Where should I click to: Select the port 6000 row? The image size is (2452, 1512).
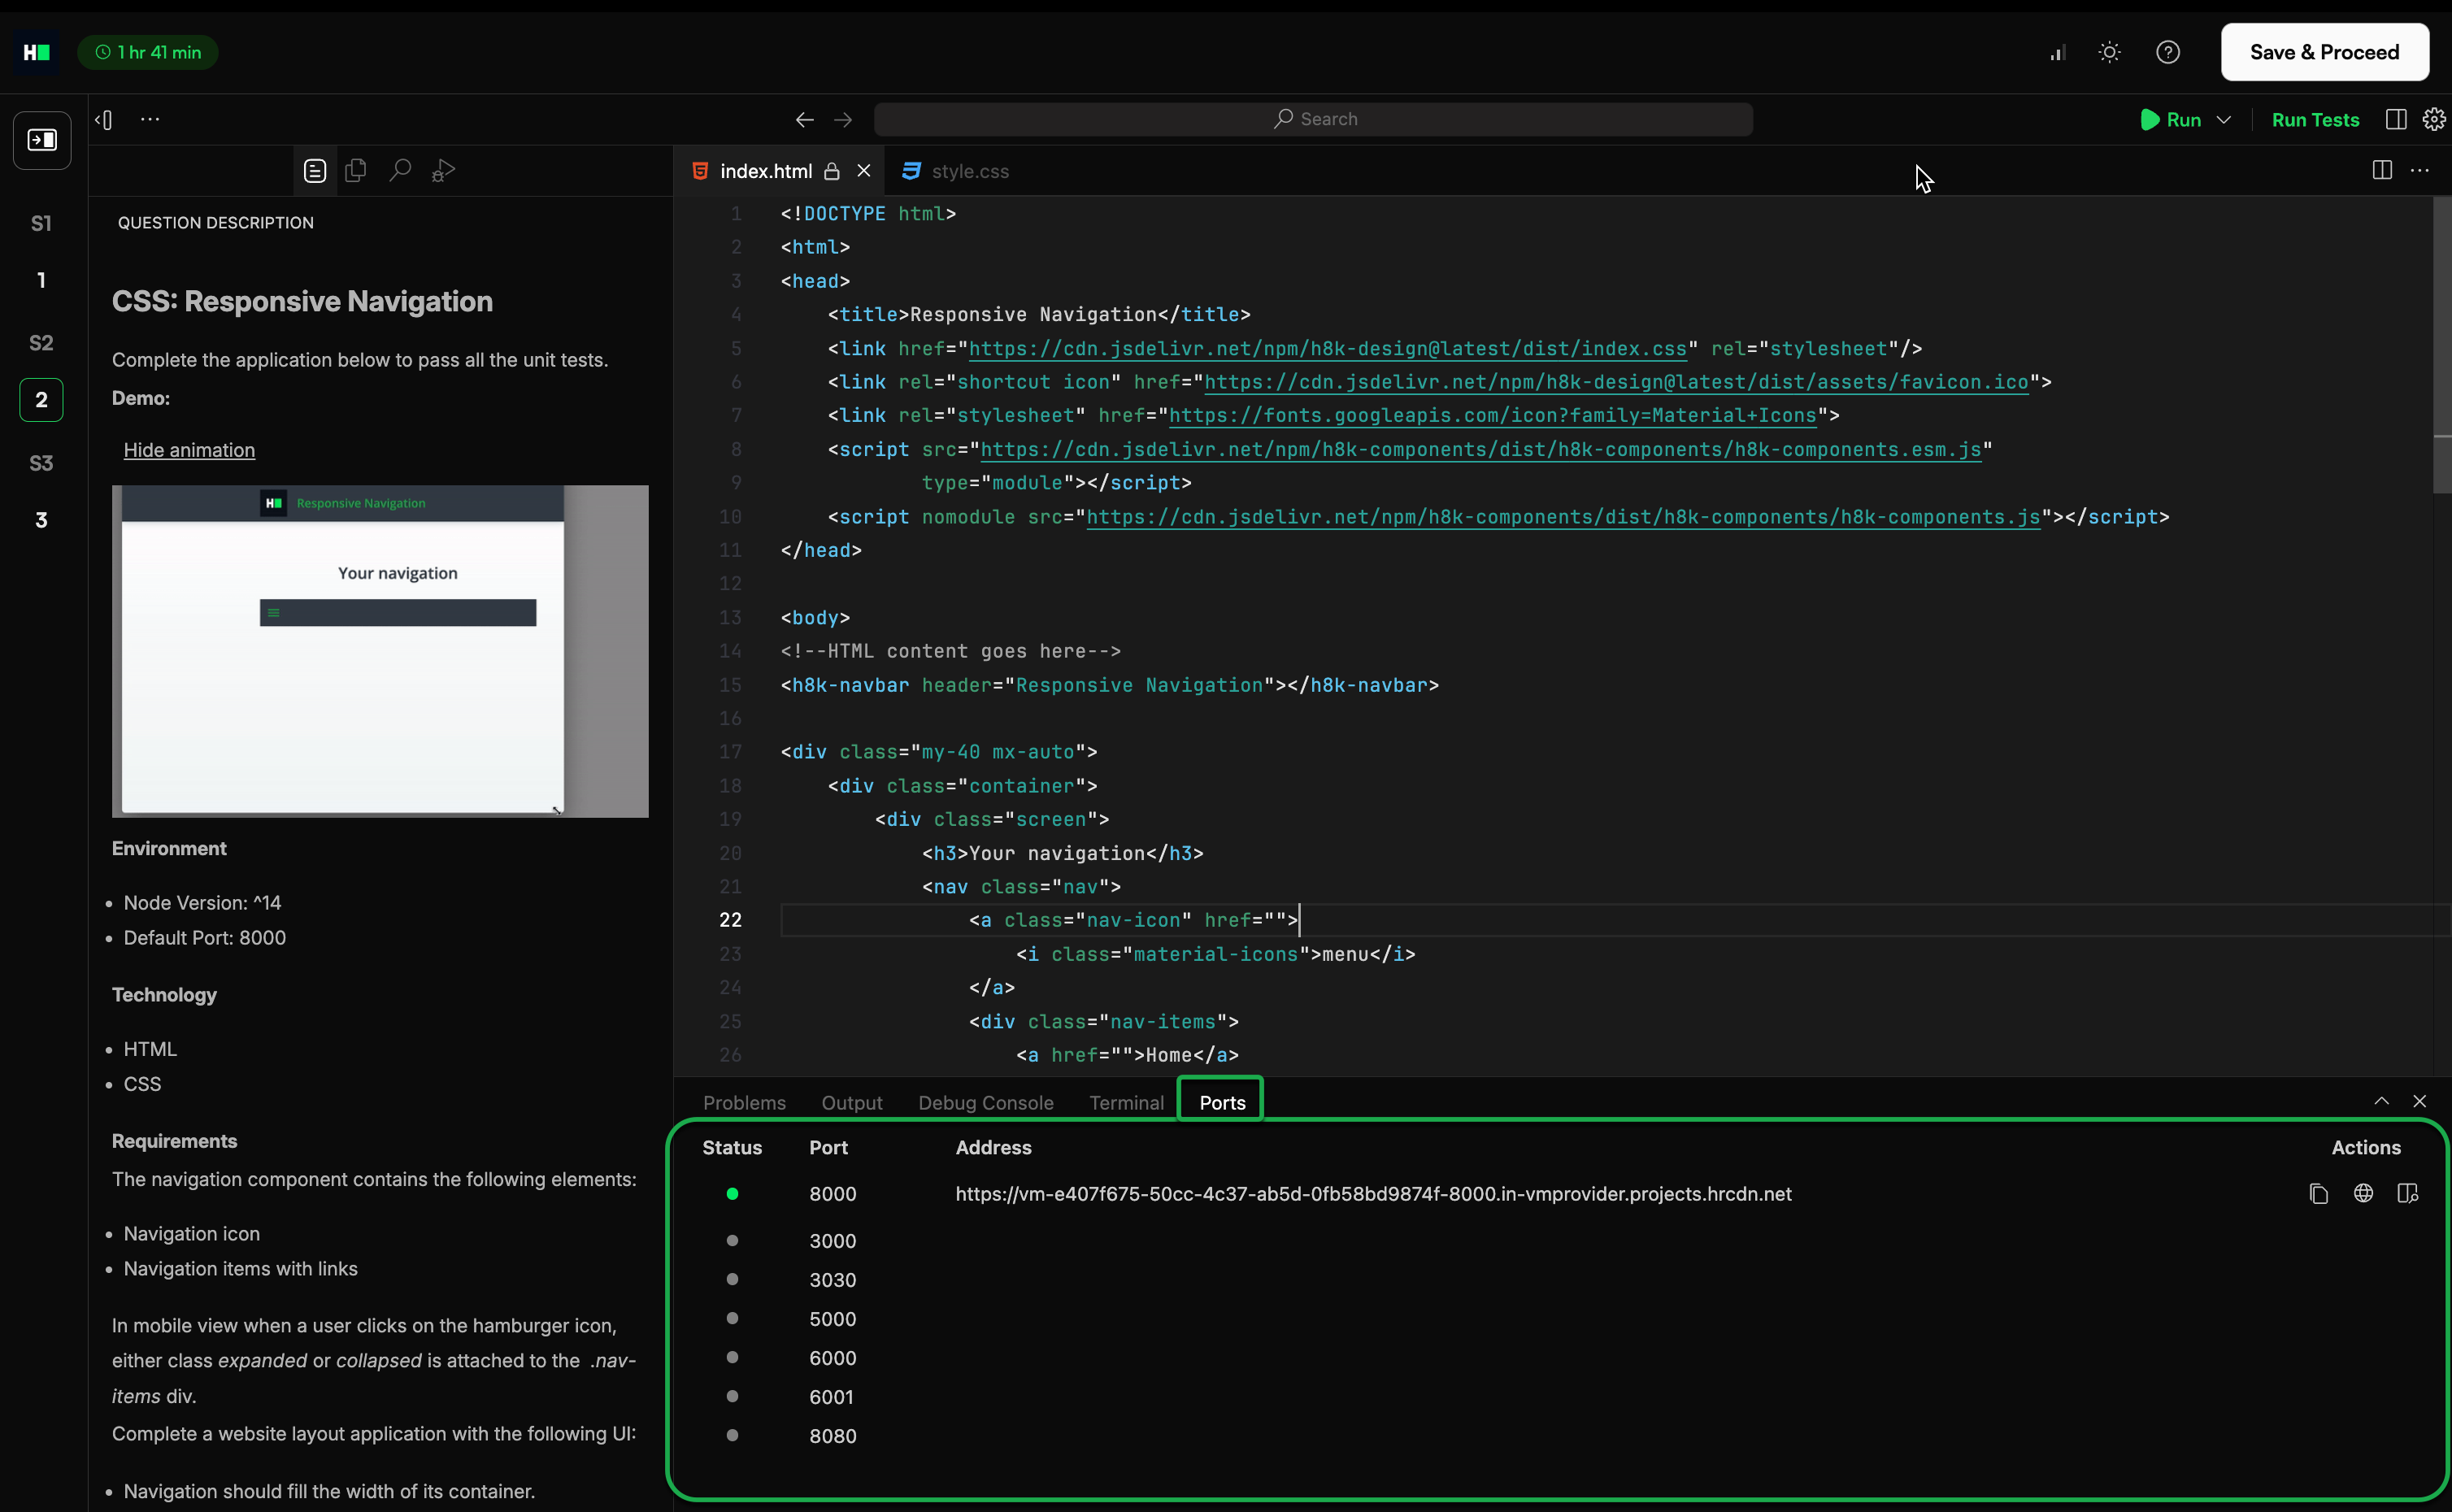pos(1560,1358)
